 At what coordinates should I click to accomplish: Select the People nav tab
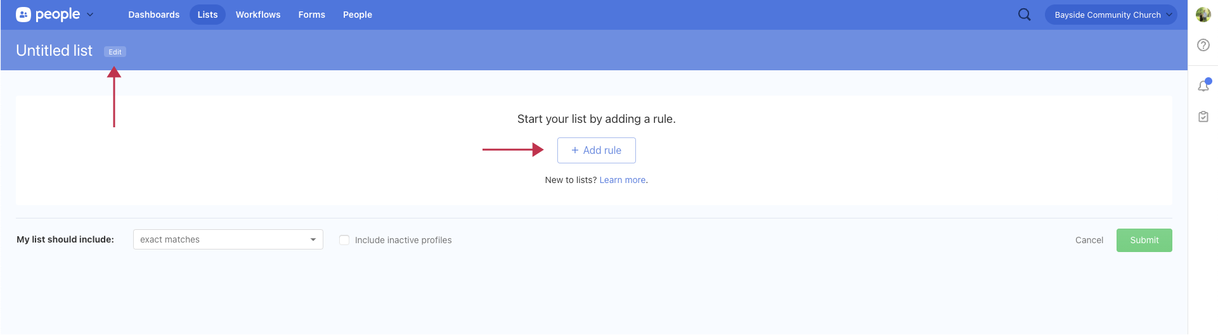pyautogui.click(x=358, y=15)
